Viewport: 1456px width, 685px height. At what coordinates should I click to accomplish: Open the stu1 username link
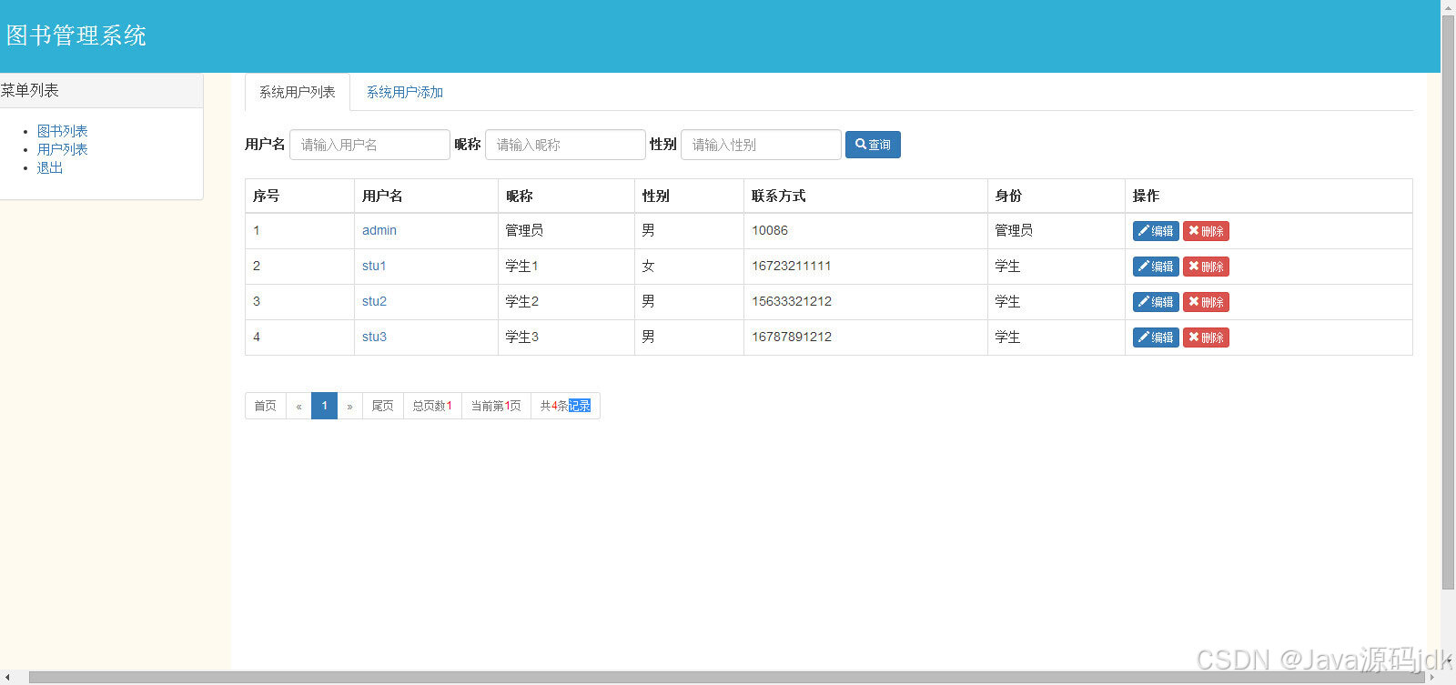374,266
